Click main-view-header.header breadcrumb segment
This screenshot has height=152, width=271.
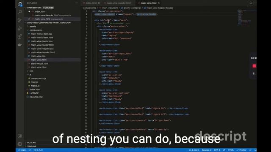pyautogui.click(x=158, y=8)
